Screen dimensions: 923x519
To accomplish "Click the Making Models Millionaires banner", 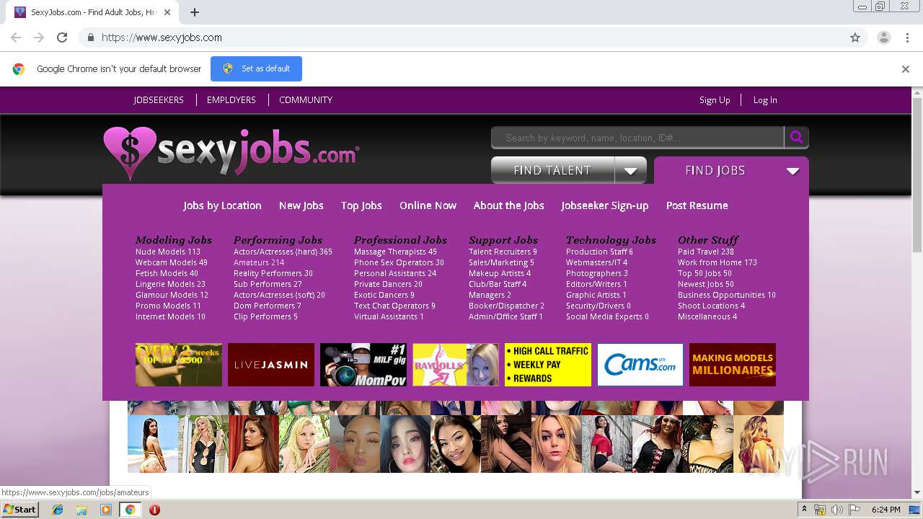I will tap(733, 365).
